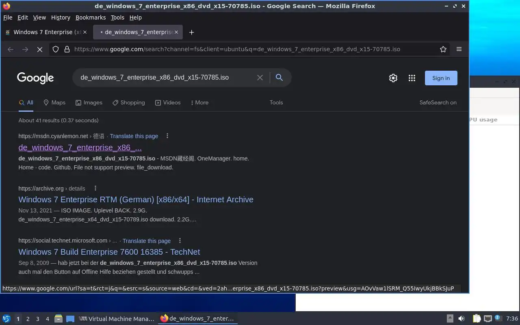The width and height of the screenshot is (520, 325).
Task: Bookmark this page with the star icon
Action: pos(443,49)
